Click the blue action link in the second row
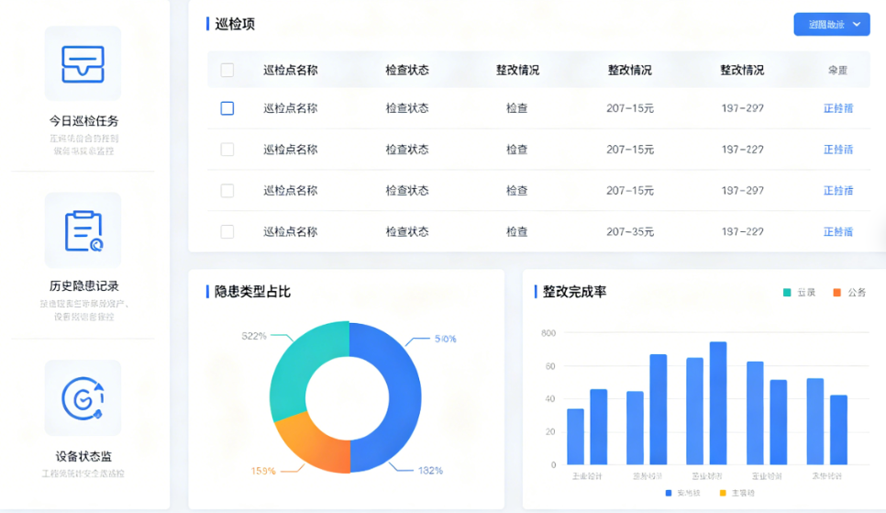The image size is (886, 513). click(x=838, y=150)
